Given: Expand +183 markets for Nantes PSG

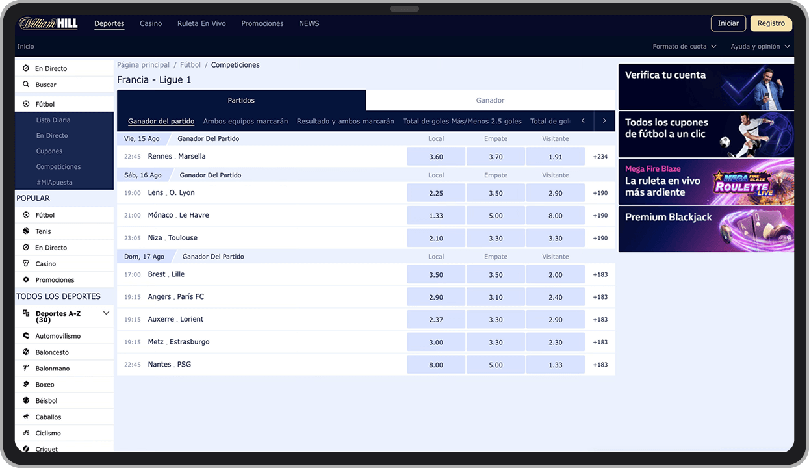Looking at the screenshot, I should pos(600,365).
